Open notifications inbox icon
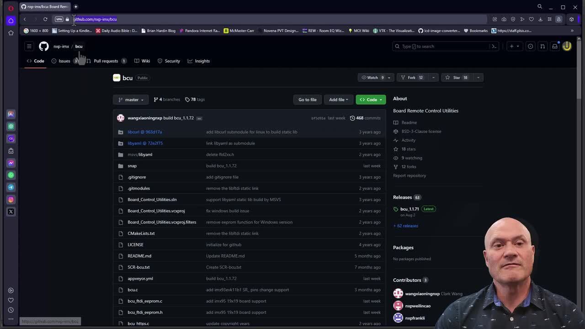The height and width of the screenshot is (329, 585). coord(555,46)
